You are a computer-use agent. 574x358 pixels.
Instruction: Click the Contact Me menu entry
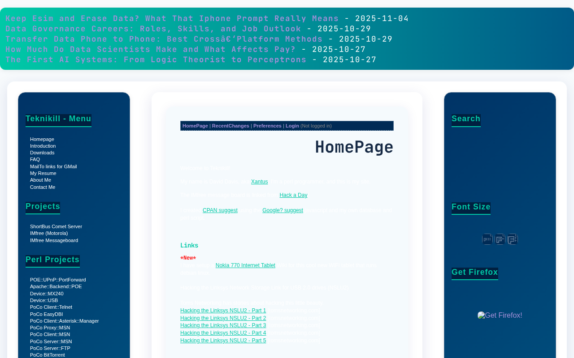click(x=43, y=187)
